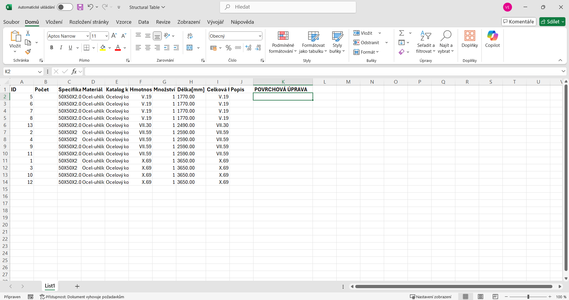Increase font size with larger A icon

click(114, 36)
